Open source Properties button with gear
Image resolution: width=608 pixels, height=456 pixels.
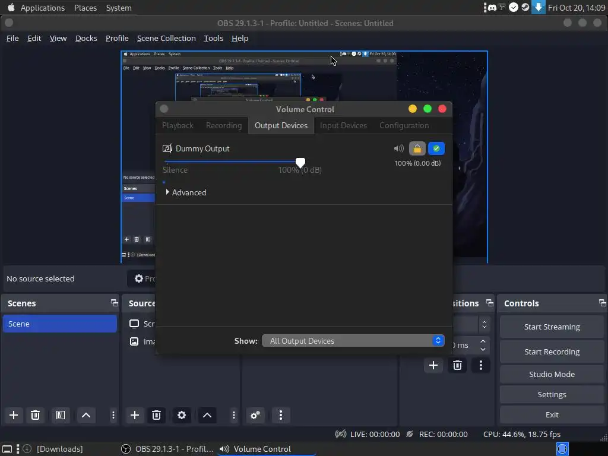[x=142, y=278]
